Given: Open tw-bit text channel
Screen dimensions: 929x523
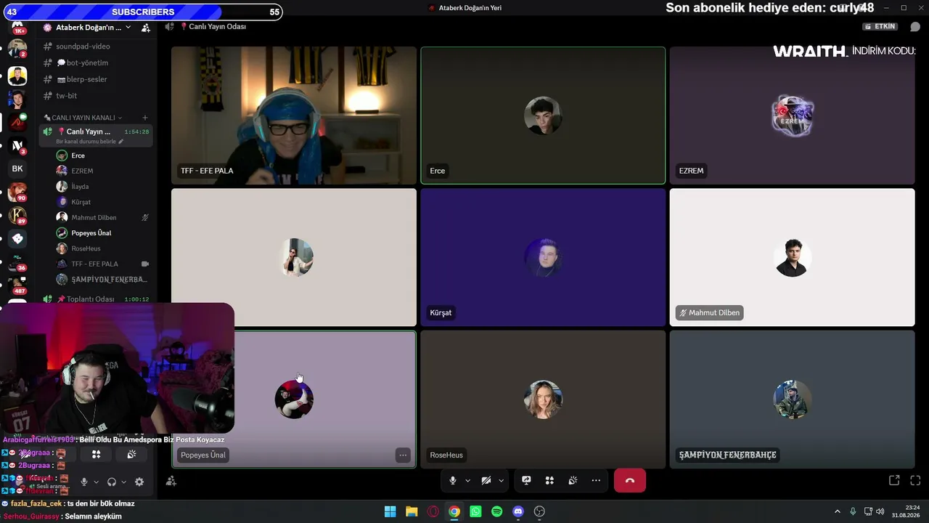Looking at the screenshot, I should point(96,96).
